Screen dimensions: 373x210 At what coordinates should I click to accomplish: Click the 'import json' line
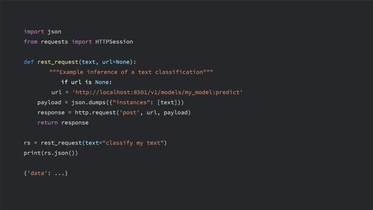coord(43,32)
